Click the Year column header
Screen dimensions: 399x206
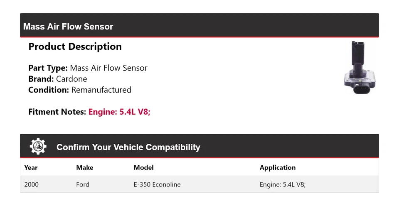pyautogui.click(x=31, y=167)
